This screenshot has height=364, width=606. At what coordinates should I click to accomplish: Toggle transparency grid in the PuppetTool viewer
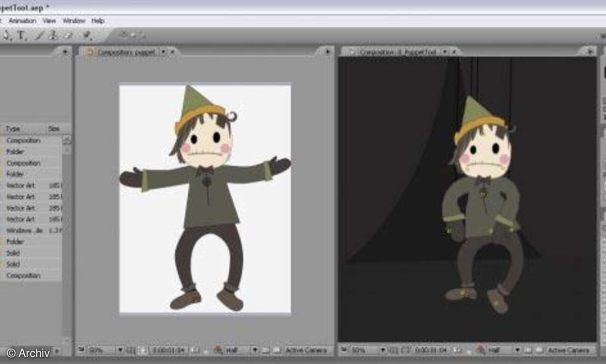tap(539, 350)
